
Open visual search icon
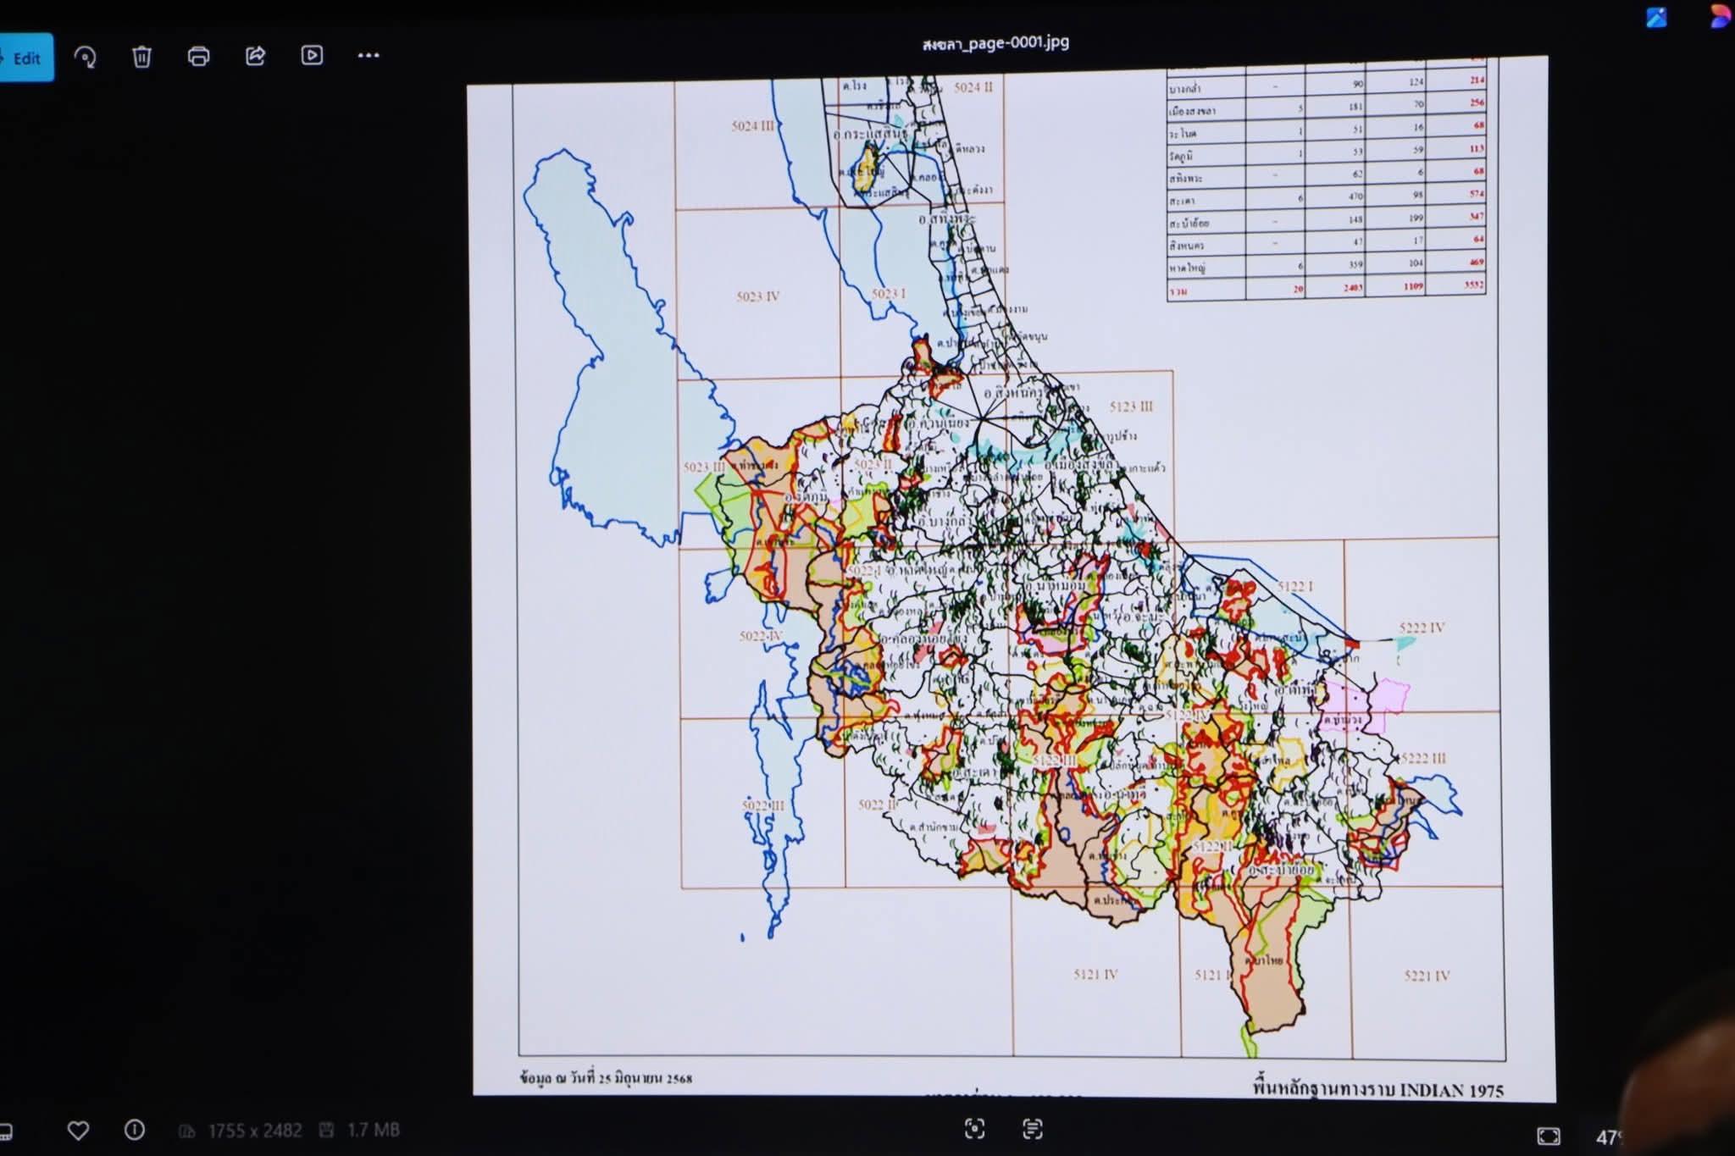[974, 1128]
